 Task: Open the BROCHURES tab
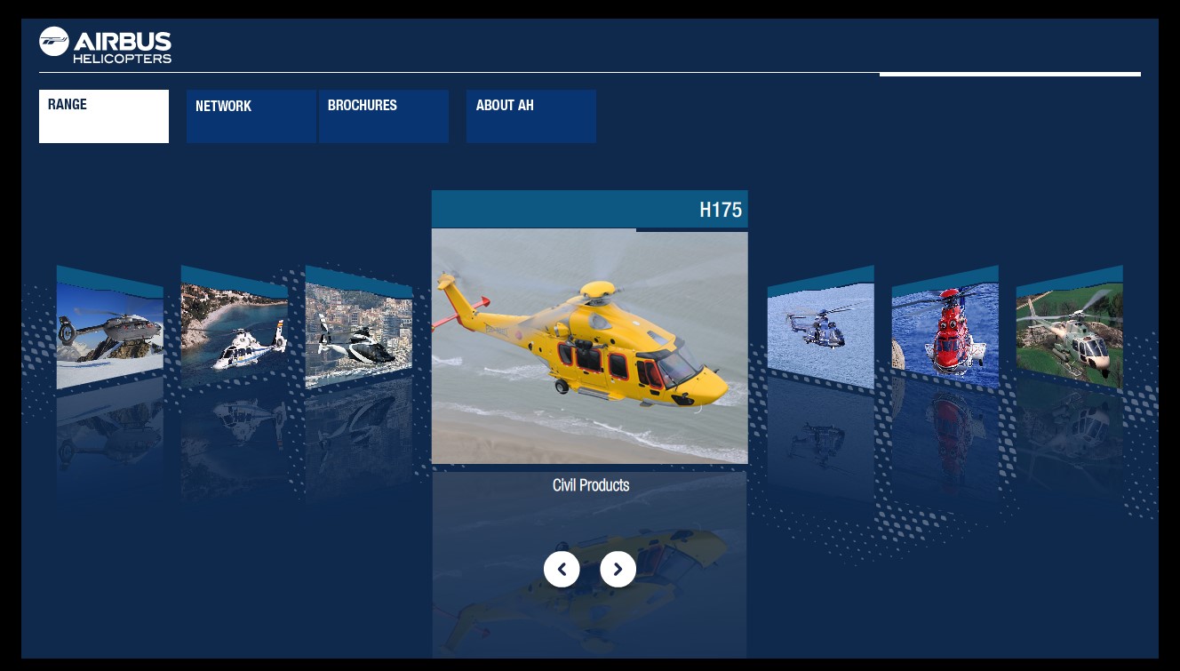(x=384, y=116)
